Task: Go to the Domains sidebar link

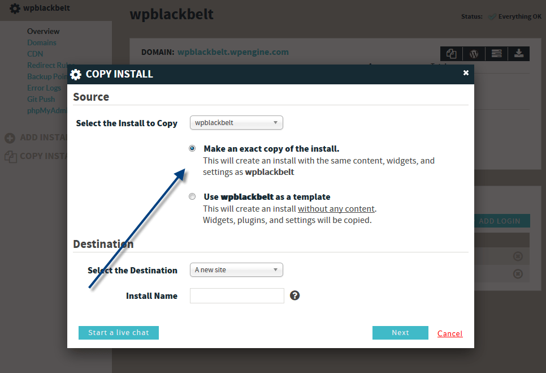Action: click(42, 42)
